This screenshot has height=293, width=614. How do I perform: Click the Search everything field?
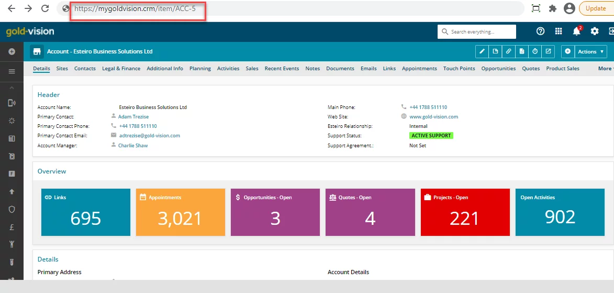476,32
